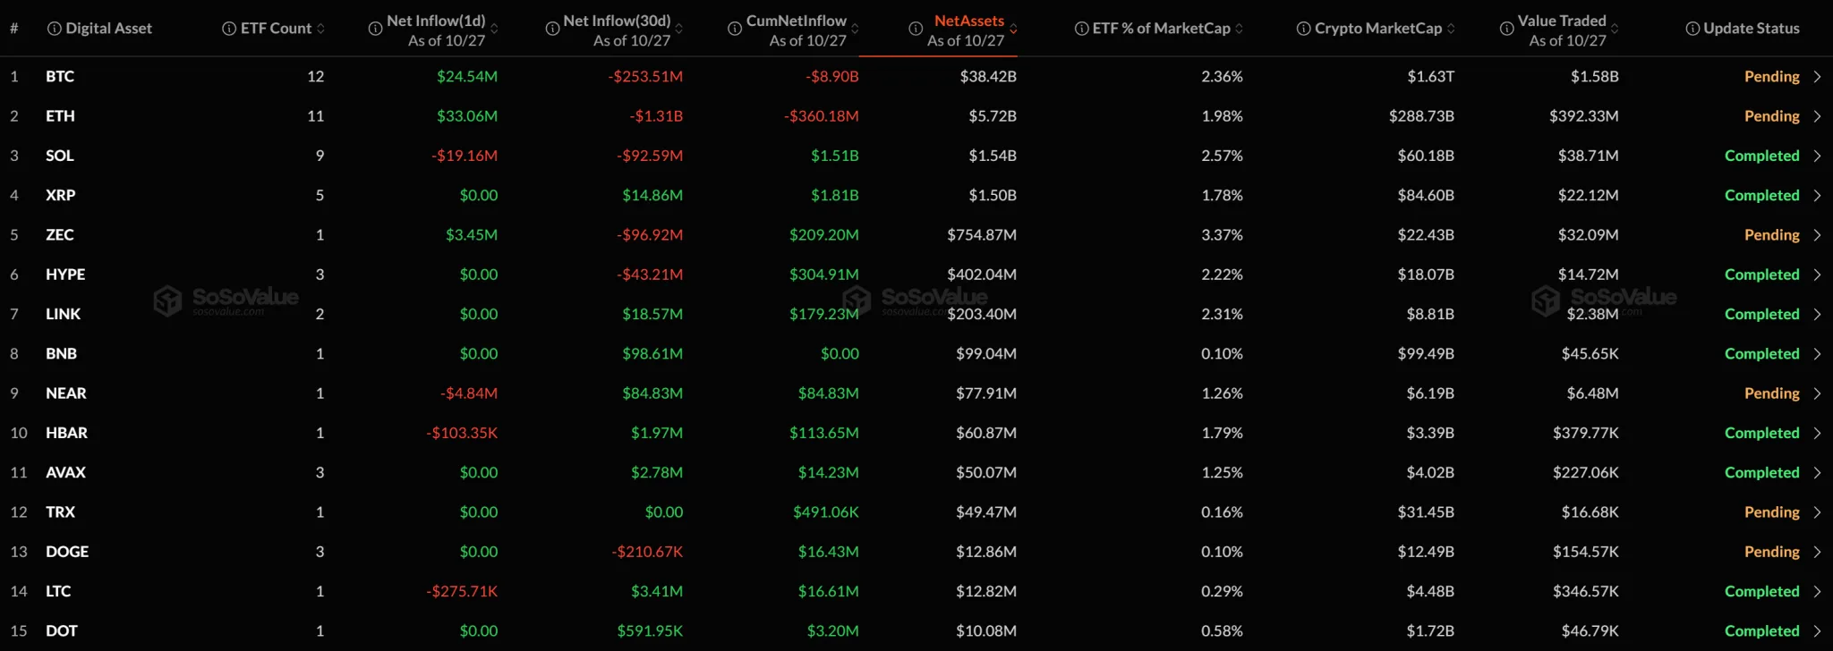Image resolution: width=1833 pixels, height=651 pixels.
Task: Select the Update Status column header
Action: coord(1752,29)
